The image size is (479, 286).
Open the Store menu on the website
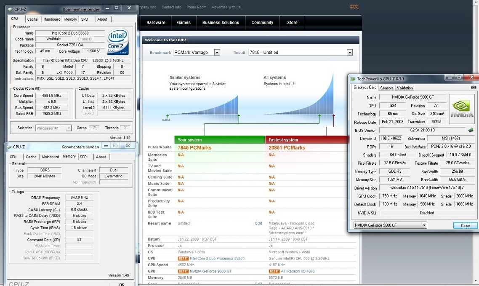292,23
